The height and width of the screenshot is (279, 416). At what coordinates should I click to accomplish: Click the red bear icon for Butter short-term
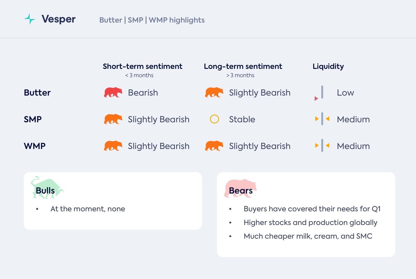point(113,93)
